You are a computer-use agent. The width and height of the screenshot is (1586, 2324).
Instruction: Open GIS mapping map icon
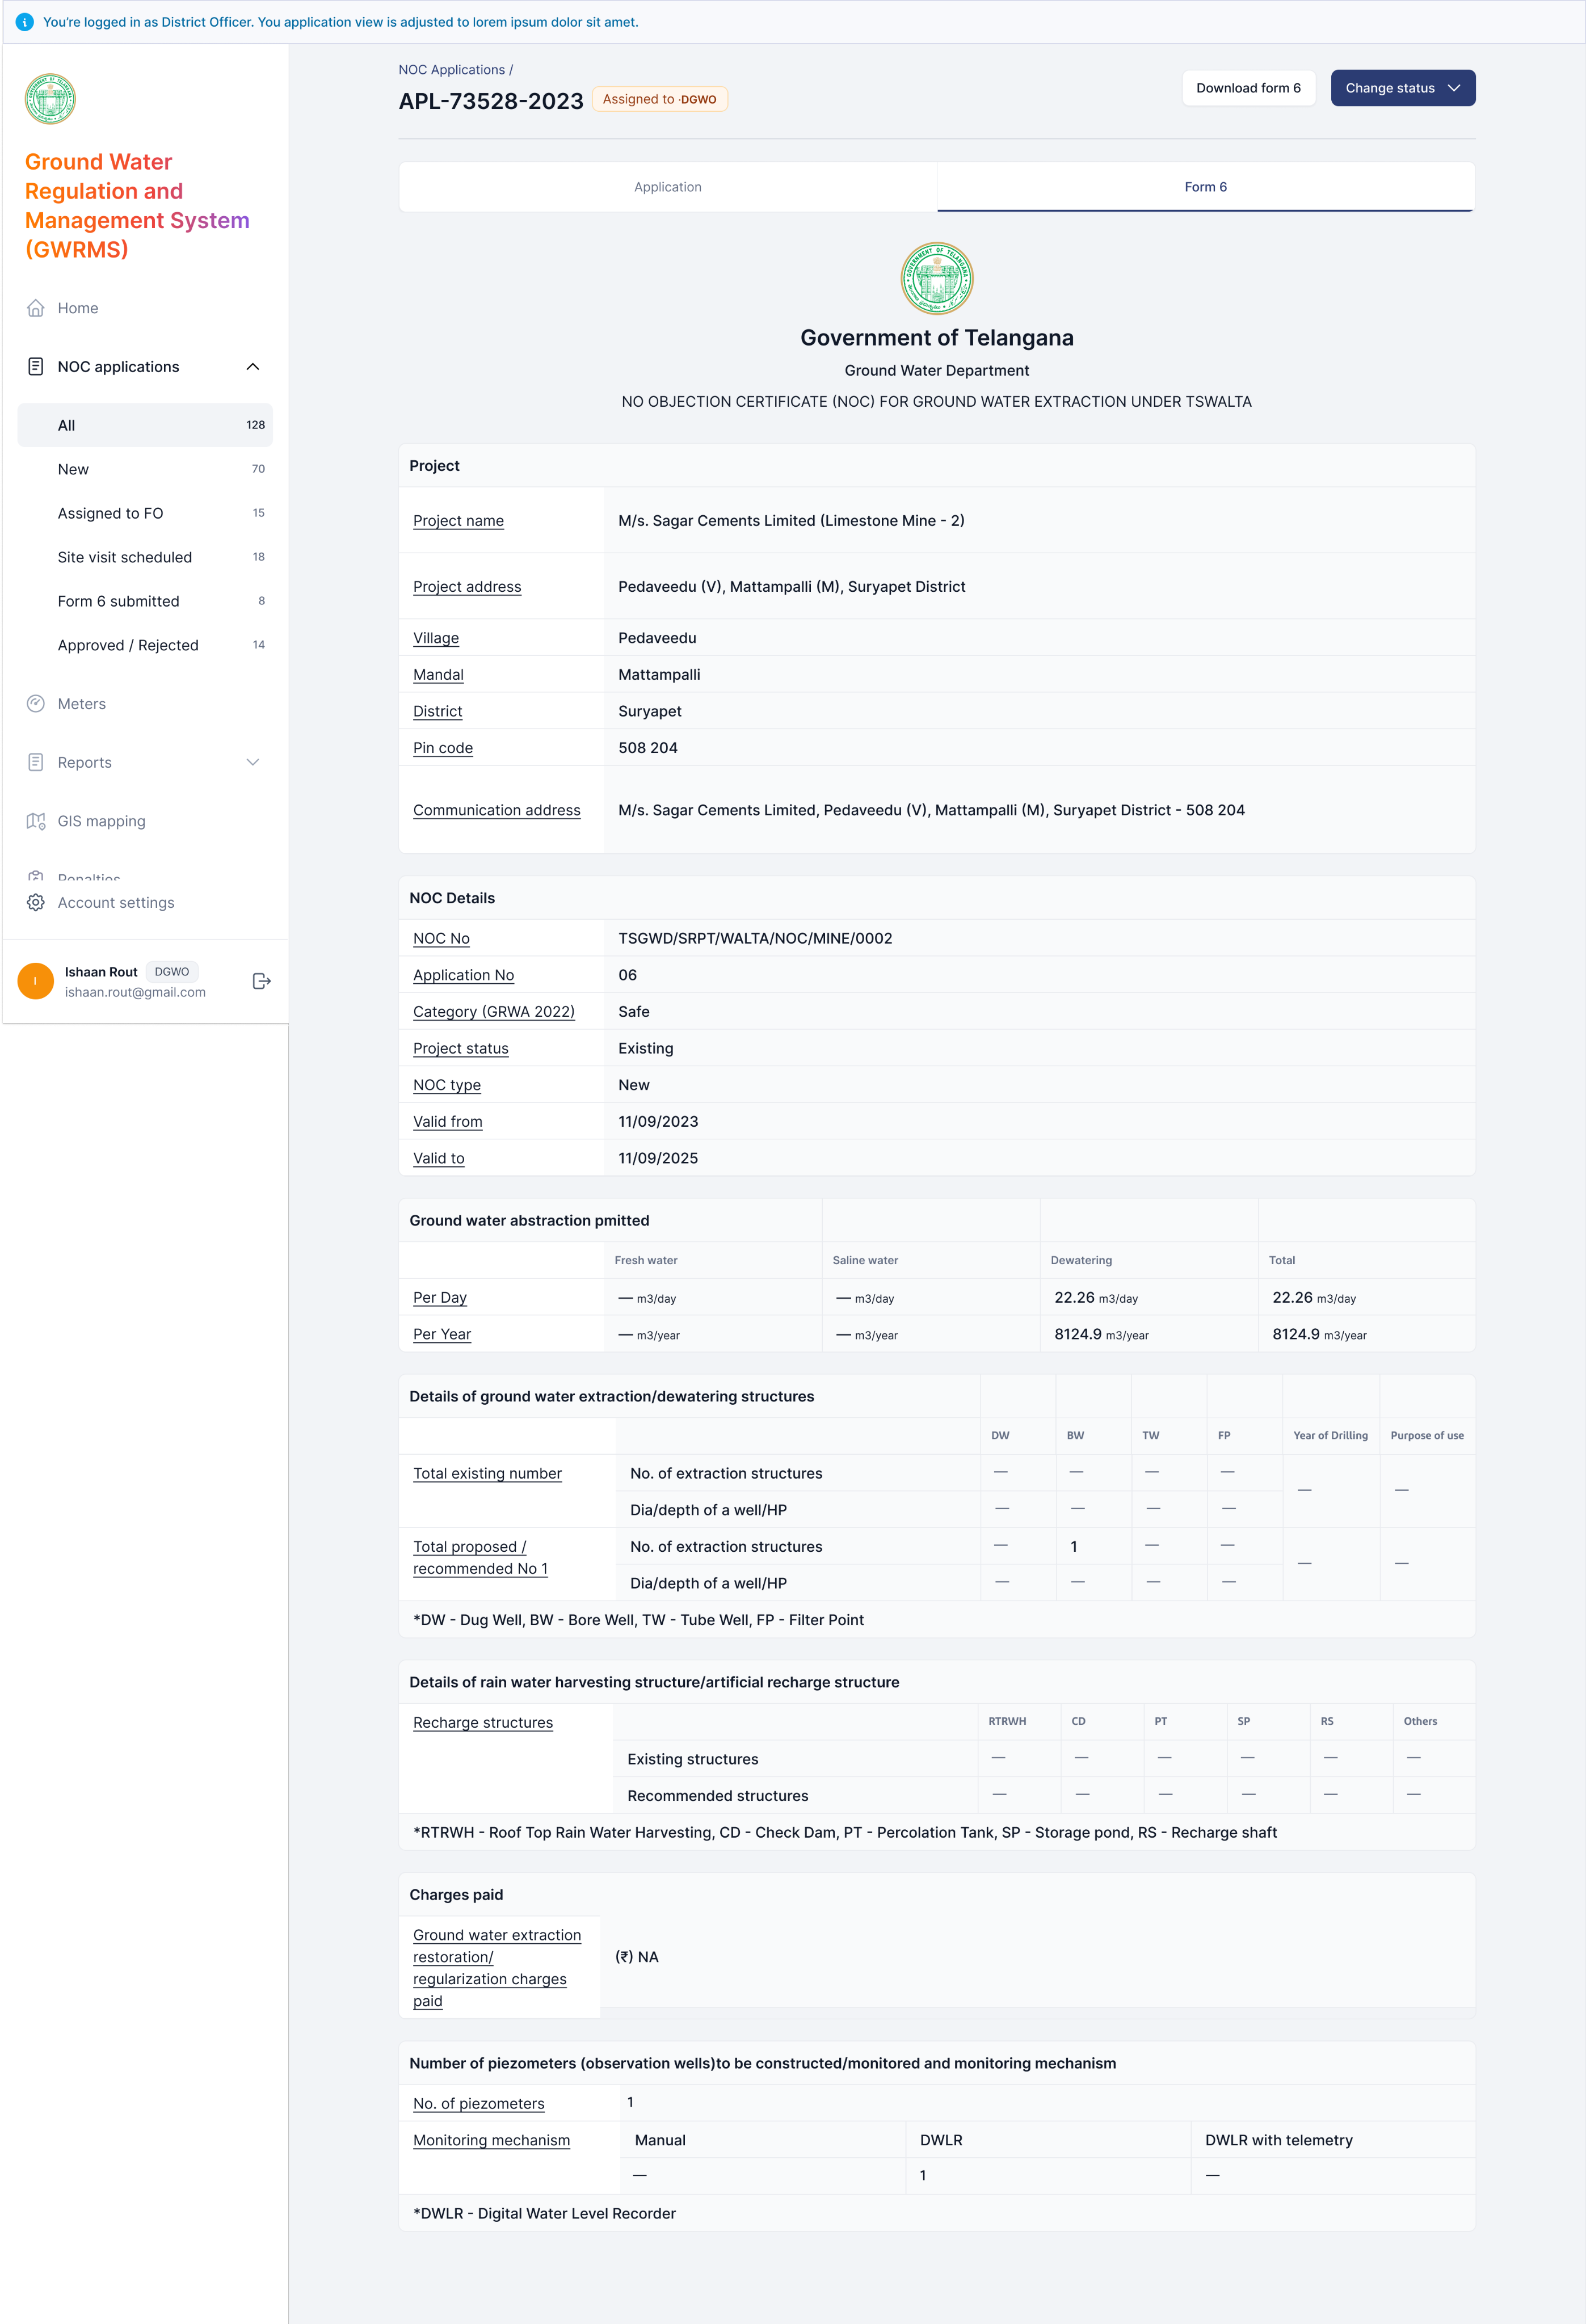[36, 821]
